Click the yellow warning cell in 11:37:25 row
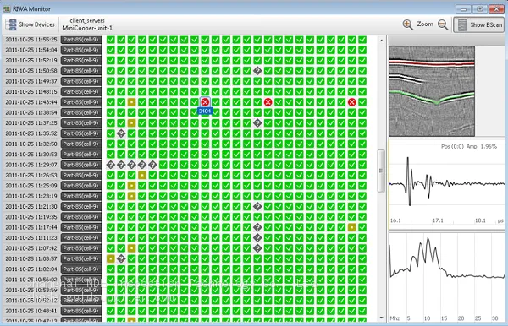The width and height of the screenshot is (508, 326). (131, 123)
